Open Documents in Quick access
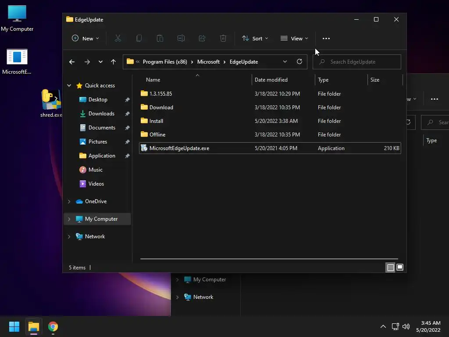Viewport: 449px width, 337px height. [102, 128]
